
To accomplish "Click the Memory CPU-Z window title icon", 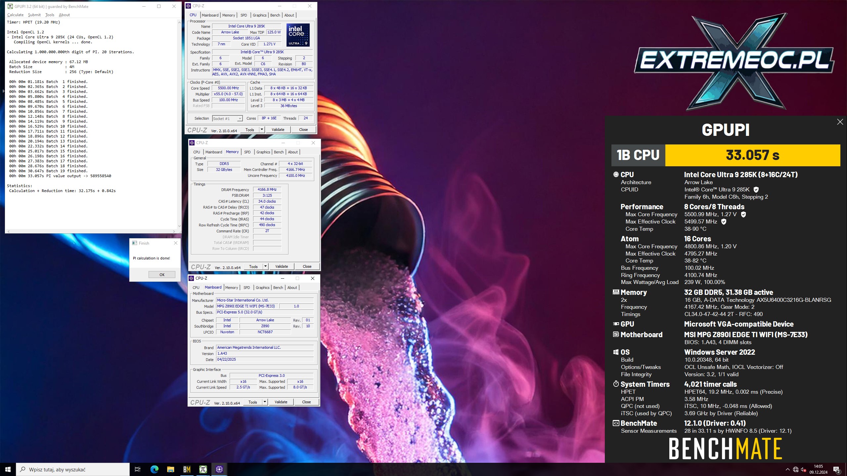I will click(192, 143).
